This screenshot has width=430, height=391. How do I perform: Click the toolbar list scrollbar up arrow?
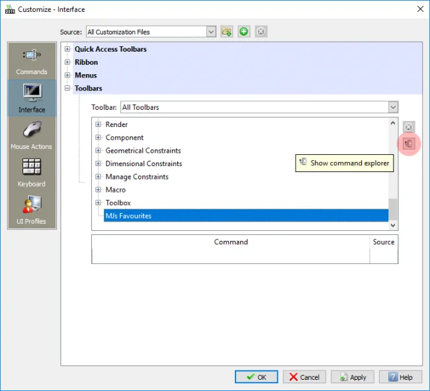pos(393,124)
